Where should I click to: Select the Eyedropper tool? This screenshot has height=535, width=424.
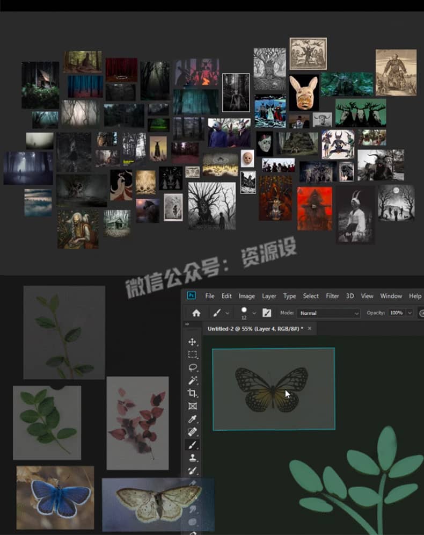point(192,419)
